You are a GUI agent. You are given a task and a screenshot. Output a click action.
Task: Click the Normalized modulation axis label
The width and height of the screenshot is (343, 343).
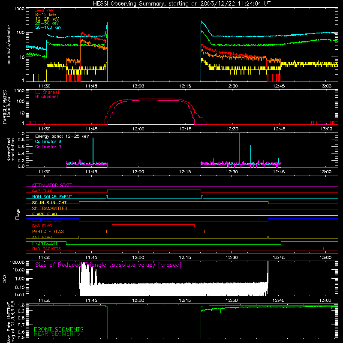coord(11,150)
